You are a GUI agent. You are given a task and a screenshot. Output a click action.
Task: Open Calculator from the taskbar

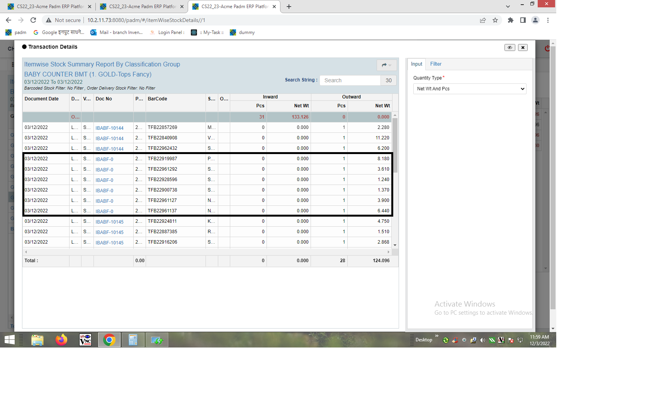pyautogui.click(x=133, y=340)
